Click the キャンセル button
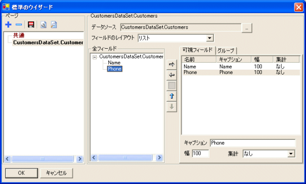 coord(56,173)
